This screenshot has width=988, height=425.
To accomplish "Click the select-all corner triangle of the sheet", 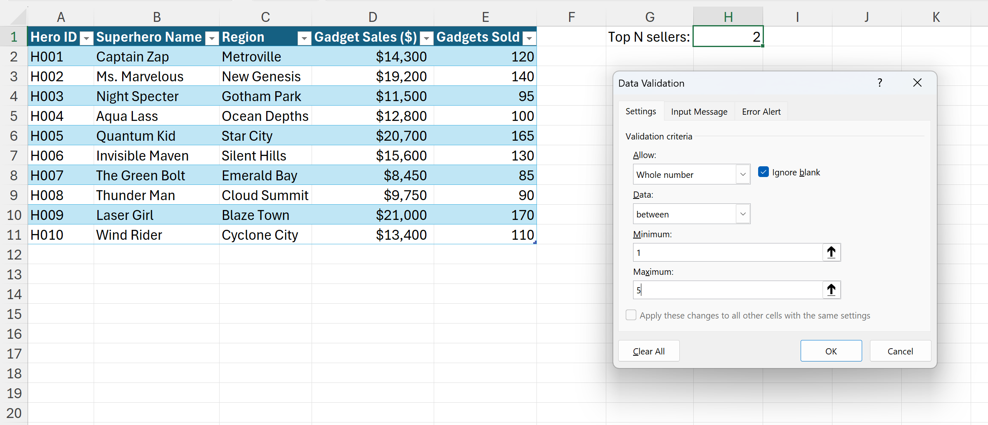I will [19, 17].
